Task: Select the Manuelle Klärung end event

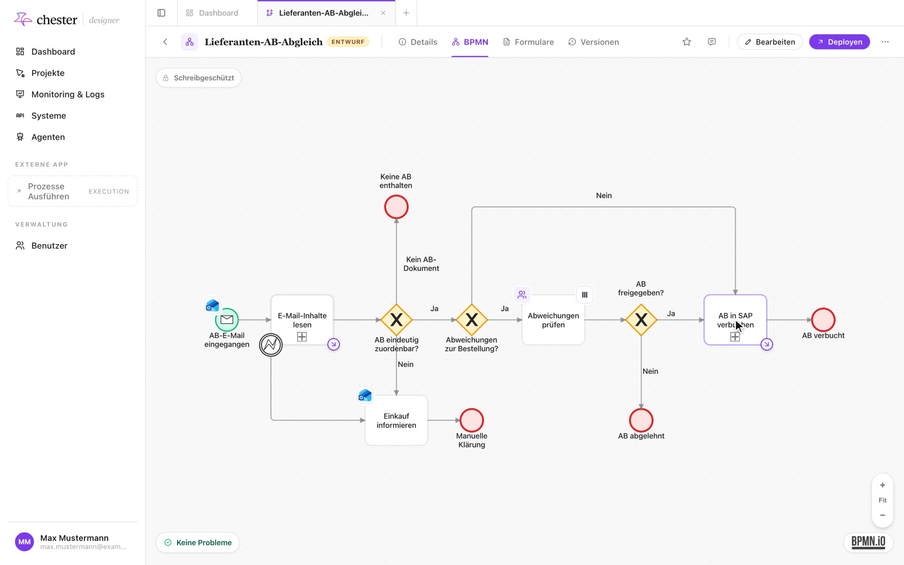Action: (x=472, y=420)
